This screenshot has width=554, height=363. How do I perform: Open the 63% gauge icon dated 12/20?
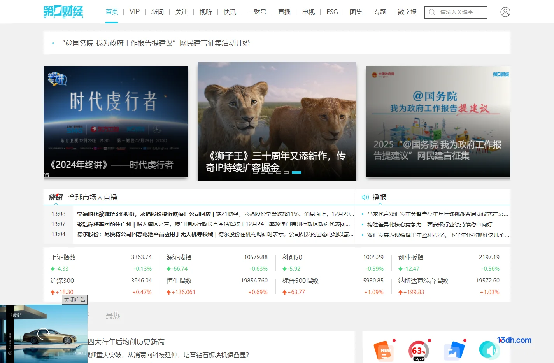point(419,351)
